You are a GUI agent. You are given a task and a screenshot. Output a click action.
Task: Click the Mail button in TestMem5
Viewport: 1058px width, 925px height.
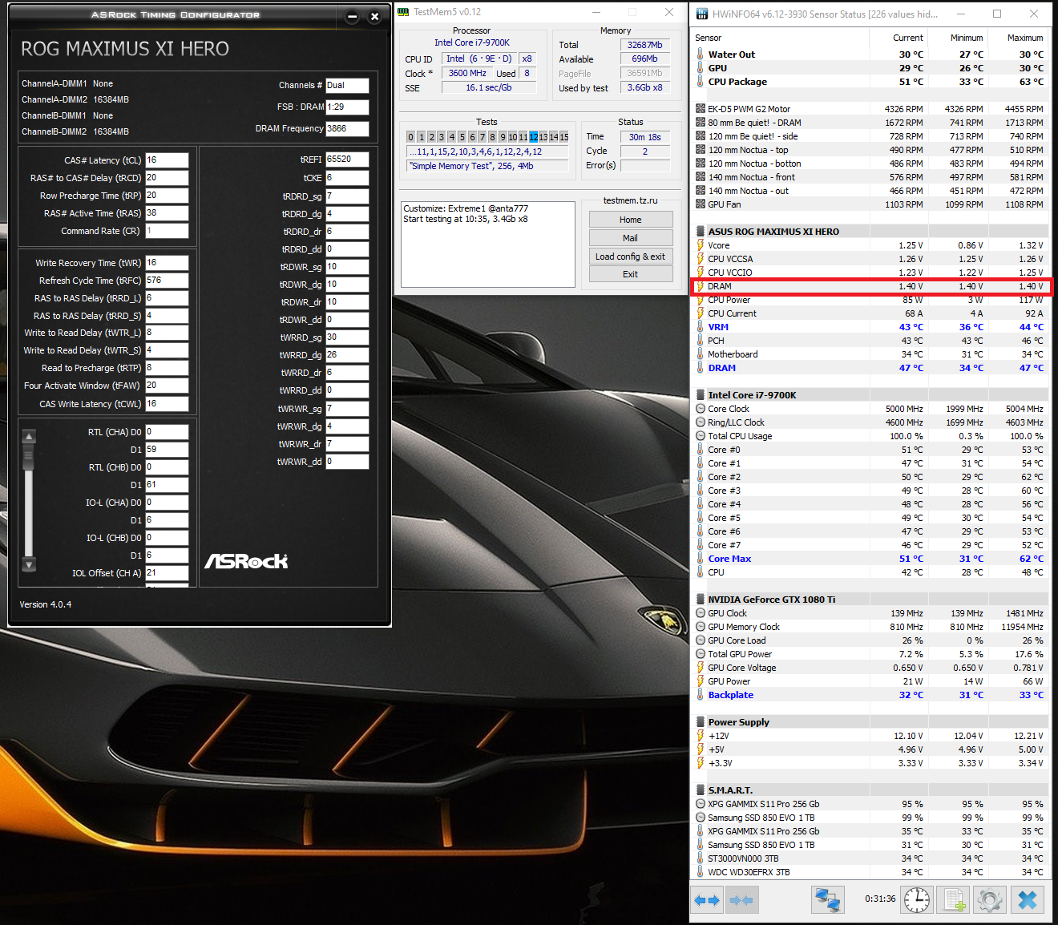click(x=631, y=238)
